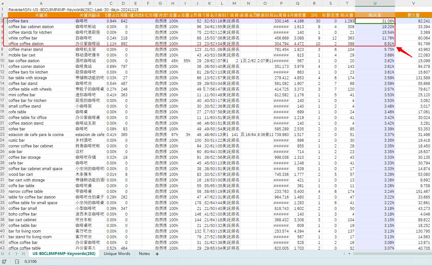Select the 31.06% purchase rate cell
The width and height of the screenshot is (432, 266).
tap(375, 21)
